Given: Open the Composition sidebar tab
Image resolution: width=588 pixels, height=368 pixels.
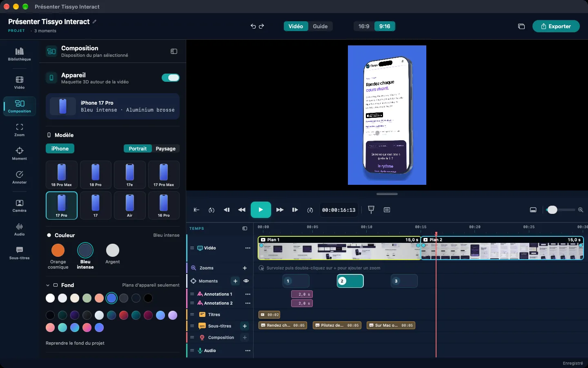Looking at the screenshot, I should tap(19, 106).
